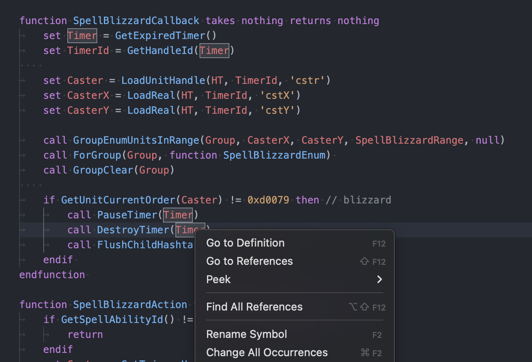This screenshot has height=362, width=532.
Task: Click SpellBlizzardCallback function name
Action: click(136, 21)
